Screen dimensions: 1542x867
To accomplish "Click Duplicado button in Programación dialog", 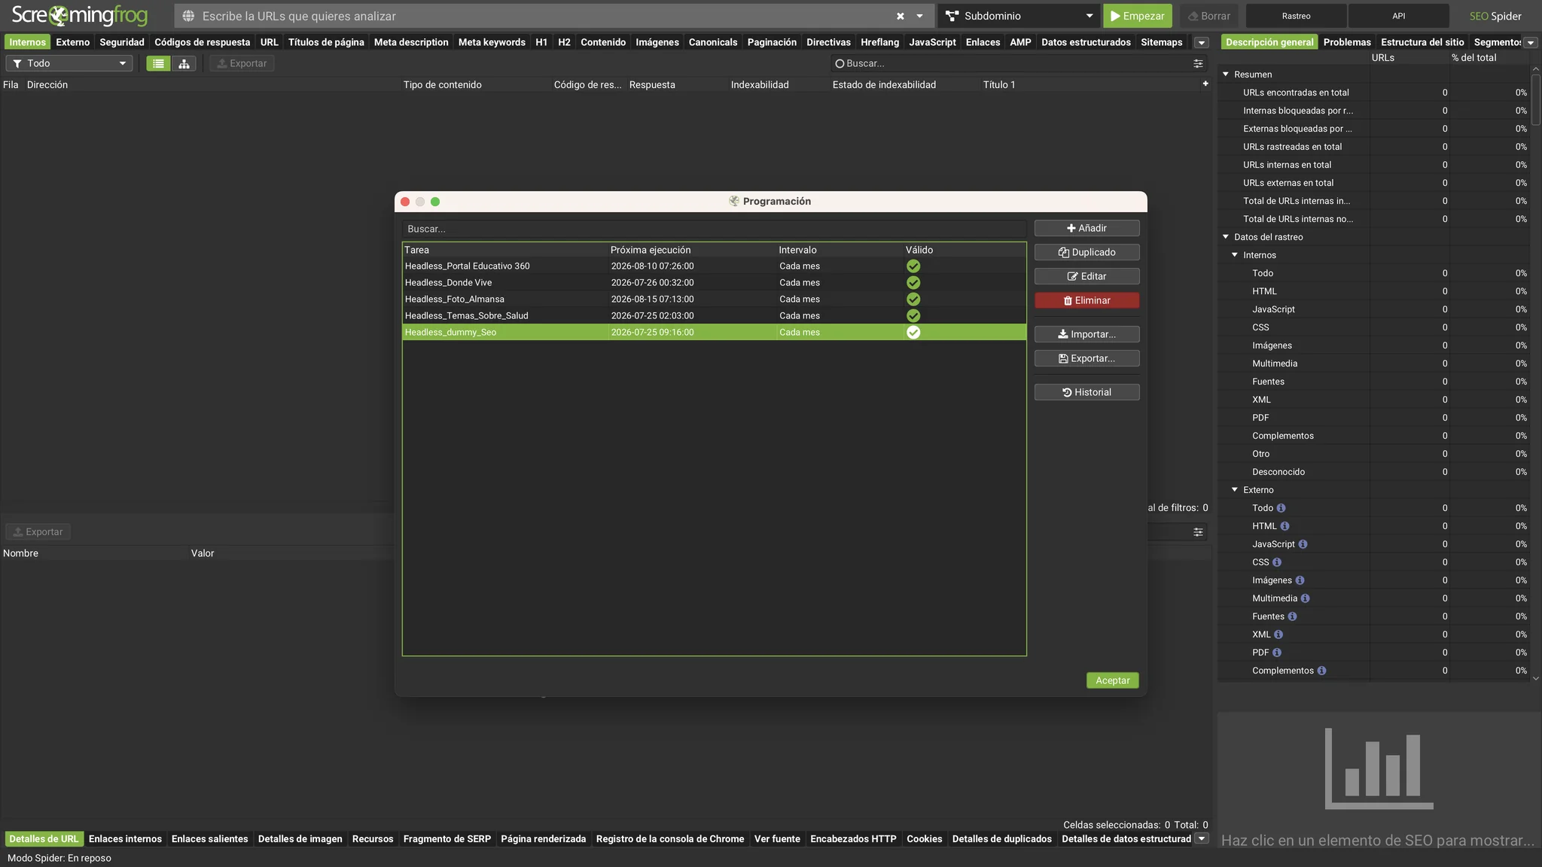I will coord(1086,252).
